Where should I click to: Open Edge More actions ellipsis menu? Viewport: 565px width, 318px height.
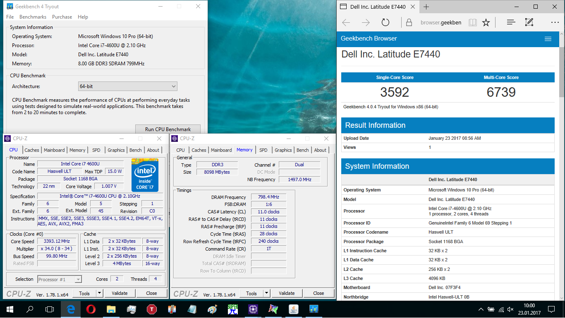point(555,22)
